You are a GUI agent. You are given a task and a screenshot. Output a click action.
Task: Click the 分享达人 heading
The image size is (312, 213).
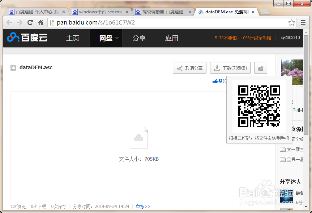click(x=290, y=182)
